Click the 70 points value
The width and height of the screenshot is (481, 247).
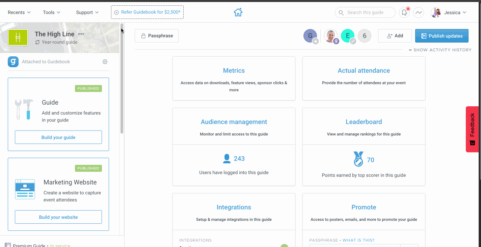[x=371, y=160]
